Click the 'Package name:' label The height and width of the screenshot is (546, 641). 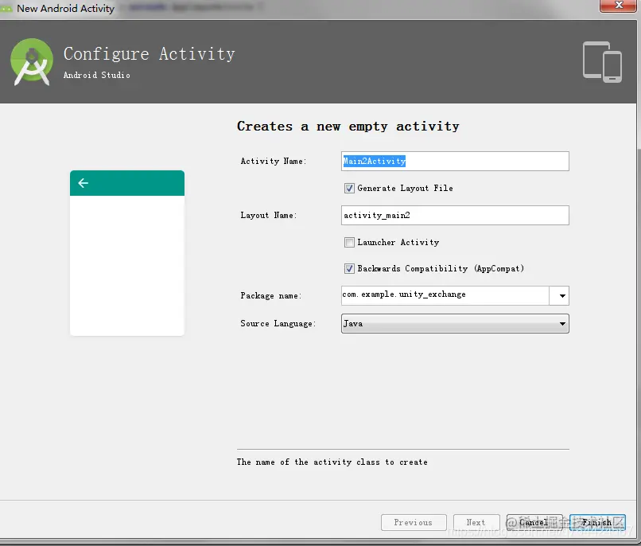pos(270,296)
